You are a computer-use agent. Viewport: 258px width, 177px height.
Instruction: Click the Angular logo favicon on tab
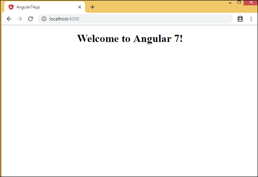click(x=11, y=7)
